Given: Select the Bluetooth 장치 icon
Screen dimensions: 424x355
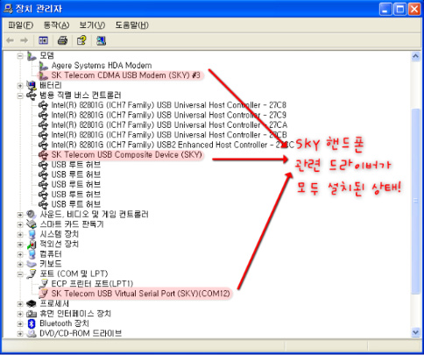Looking at the screenshot, I should tap(32, 323).
